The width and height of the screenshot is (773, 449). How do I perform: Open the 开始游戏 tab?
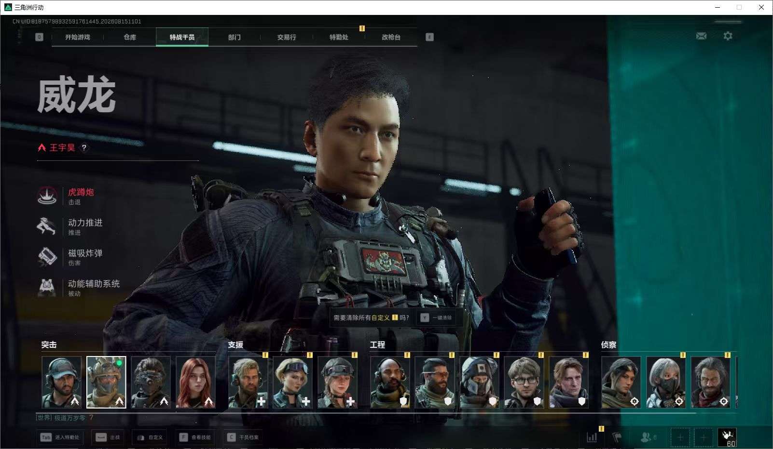tap(78, 37)
